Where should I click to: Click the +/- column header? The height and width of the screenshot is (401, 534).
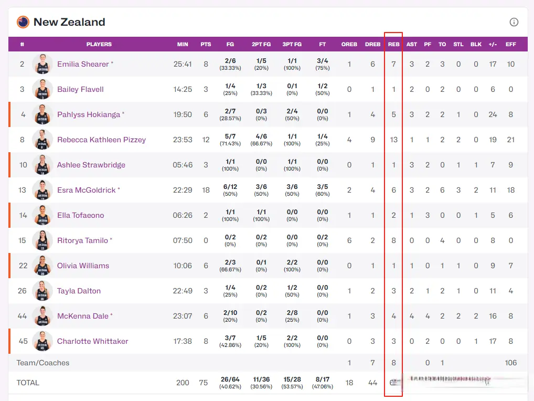pyautogui.click(x=493, y=44)
